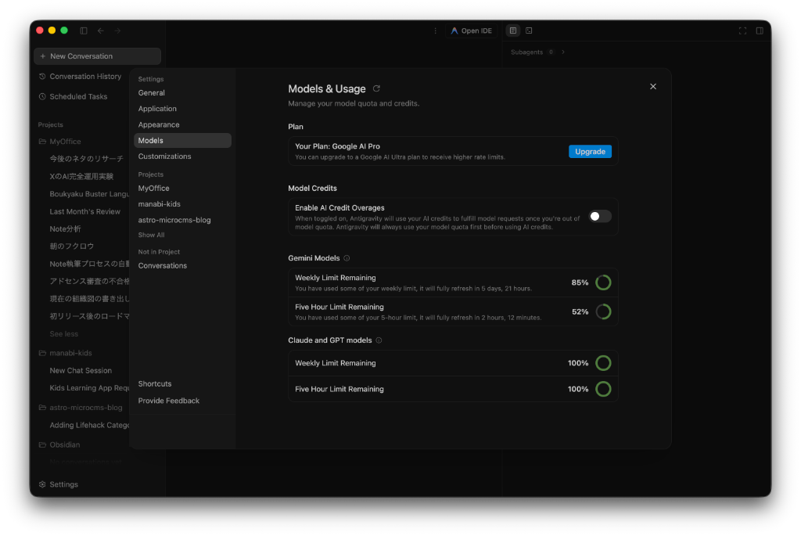The width and height of the screenshot is (801, 536).
Task: Click the Gemini weekly limit progress ring
Action: (603, 282)
